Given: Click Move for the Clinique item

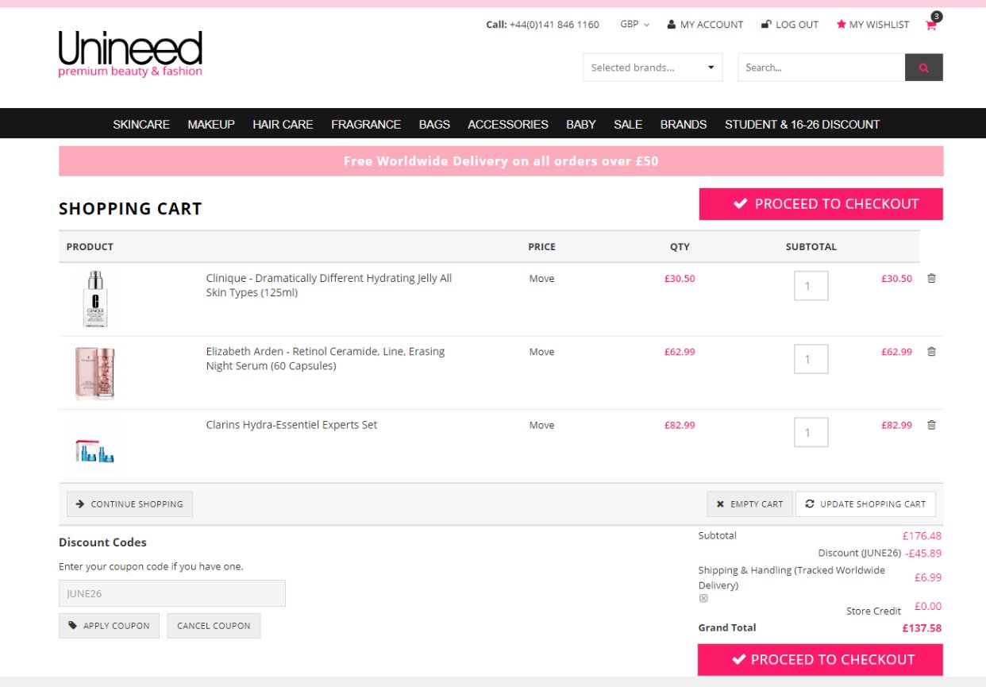Looking at the screenshot, I should 541,279.
